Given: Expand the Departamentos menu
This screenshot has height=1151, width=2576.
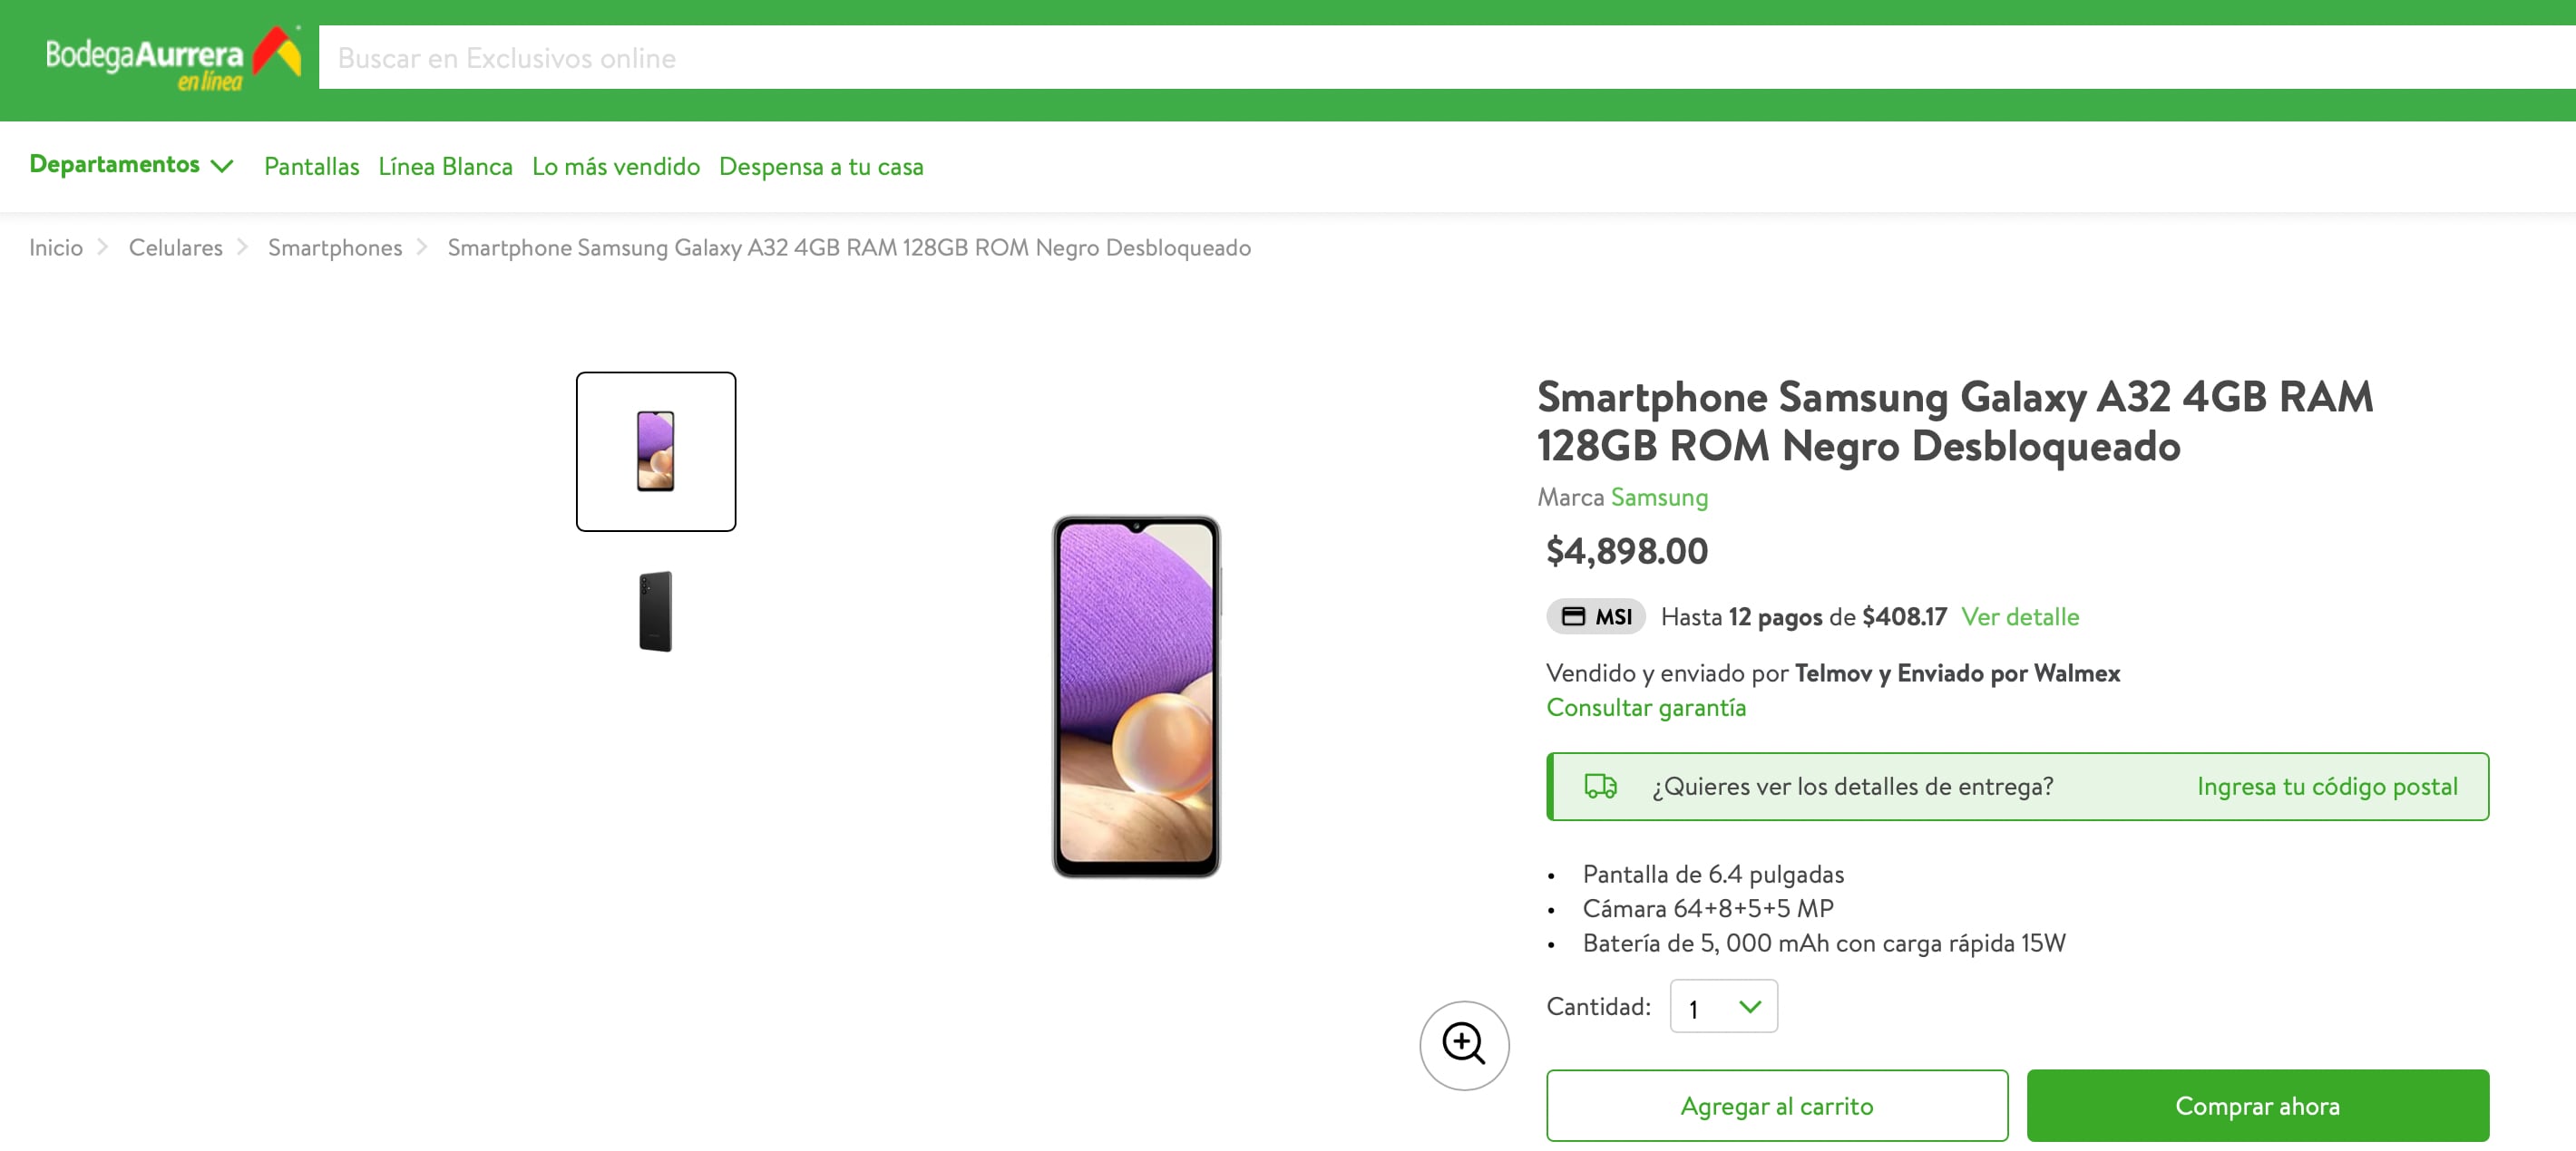Looking at the screenshot, I should coord(131,165).
